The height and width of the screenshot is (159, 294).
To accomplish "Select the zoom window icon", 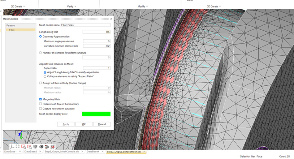I will click(x=24, y=147).
